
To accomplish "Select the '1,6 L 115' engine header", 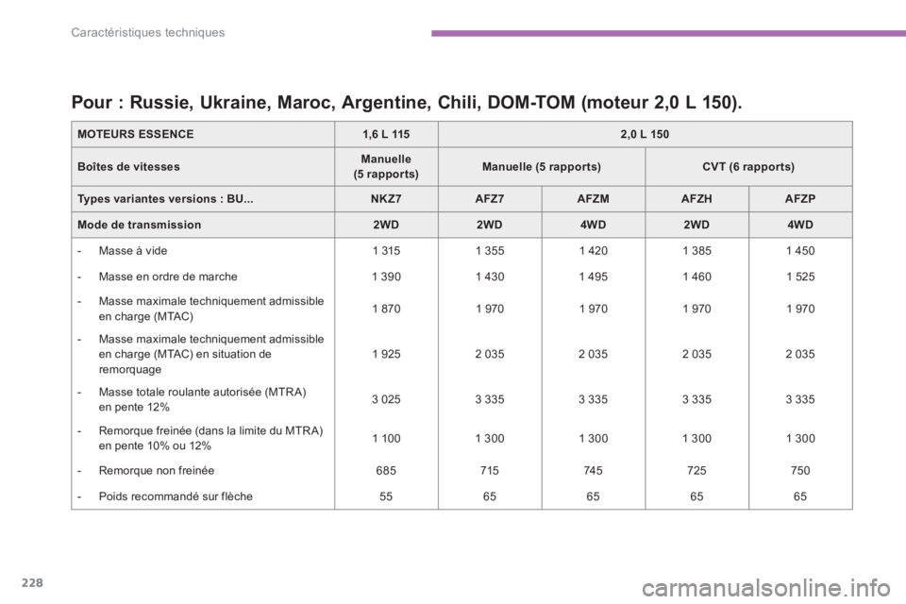I will tap(386, 134).
